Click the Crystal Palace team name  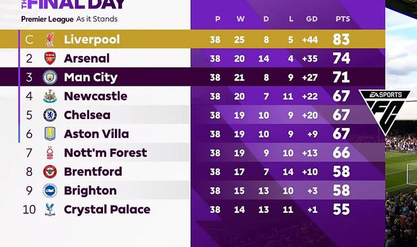pos(107,210)
